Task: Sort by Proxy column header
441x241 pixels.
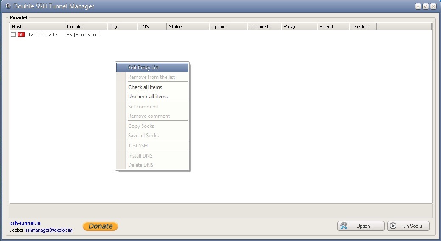Action: pyautogui.click(x=299, y=26)
